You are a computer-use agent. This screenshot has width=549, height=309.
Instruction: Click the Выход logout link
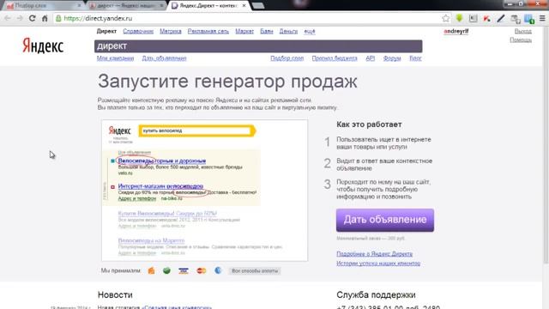click(x=523, y=31)
